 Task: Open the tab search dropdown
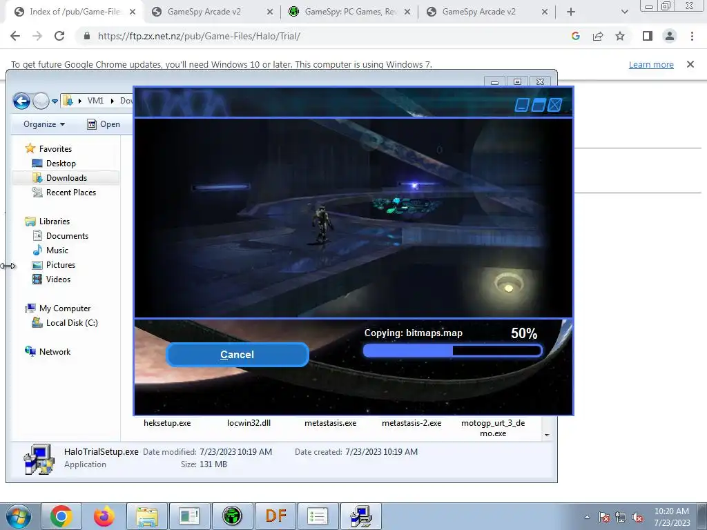(624, 12)
